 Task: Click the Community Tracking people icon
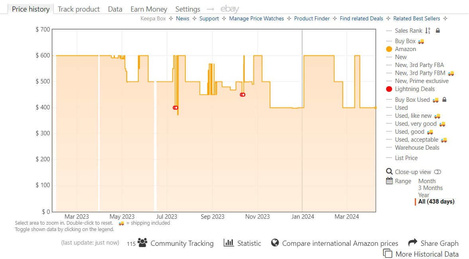coord(142,243)
